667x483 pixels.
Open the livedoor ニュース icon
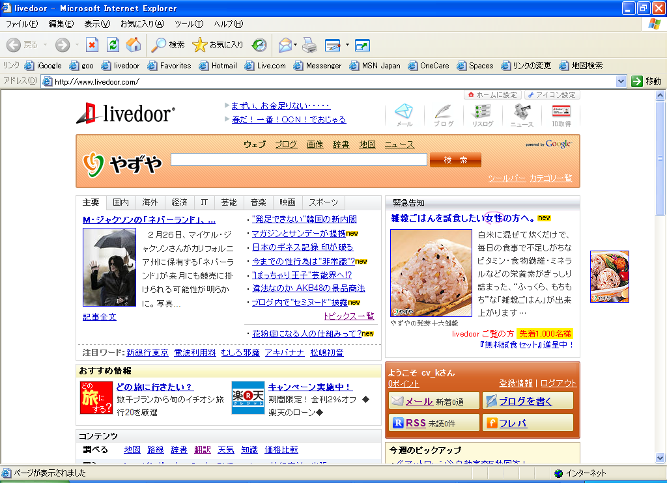[x=522, y=115]
